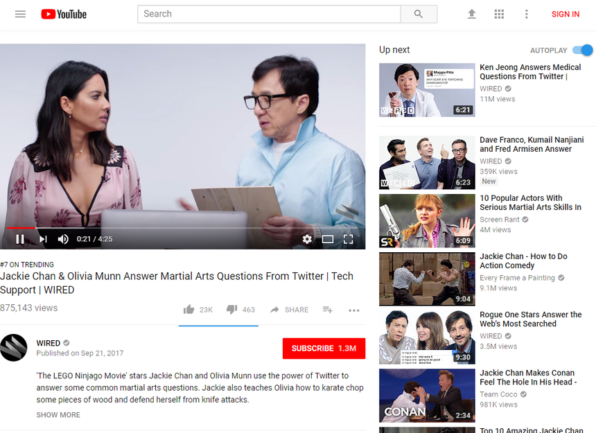
Task: Click Published on Sep 21, 2017 text
Action: point(80,353)
